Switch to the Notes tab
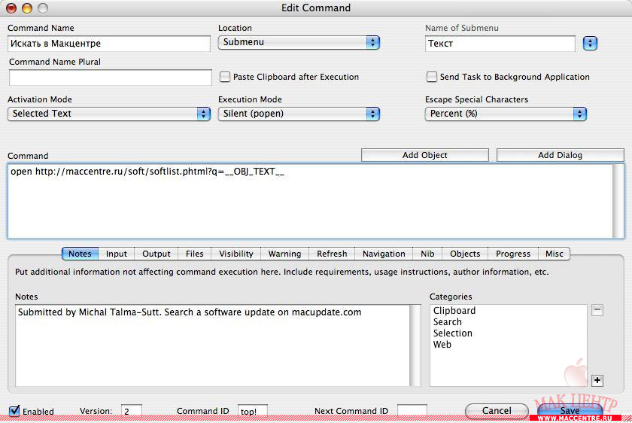 click(80, 254)
